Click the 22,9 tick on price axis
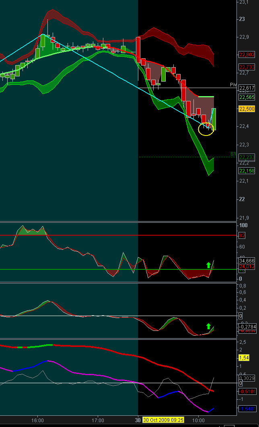Screen dimensions: 259x427 pyautogui.click(x=243, y=37)
